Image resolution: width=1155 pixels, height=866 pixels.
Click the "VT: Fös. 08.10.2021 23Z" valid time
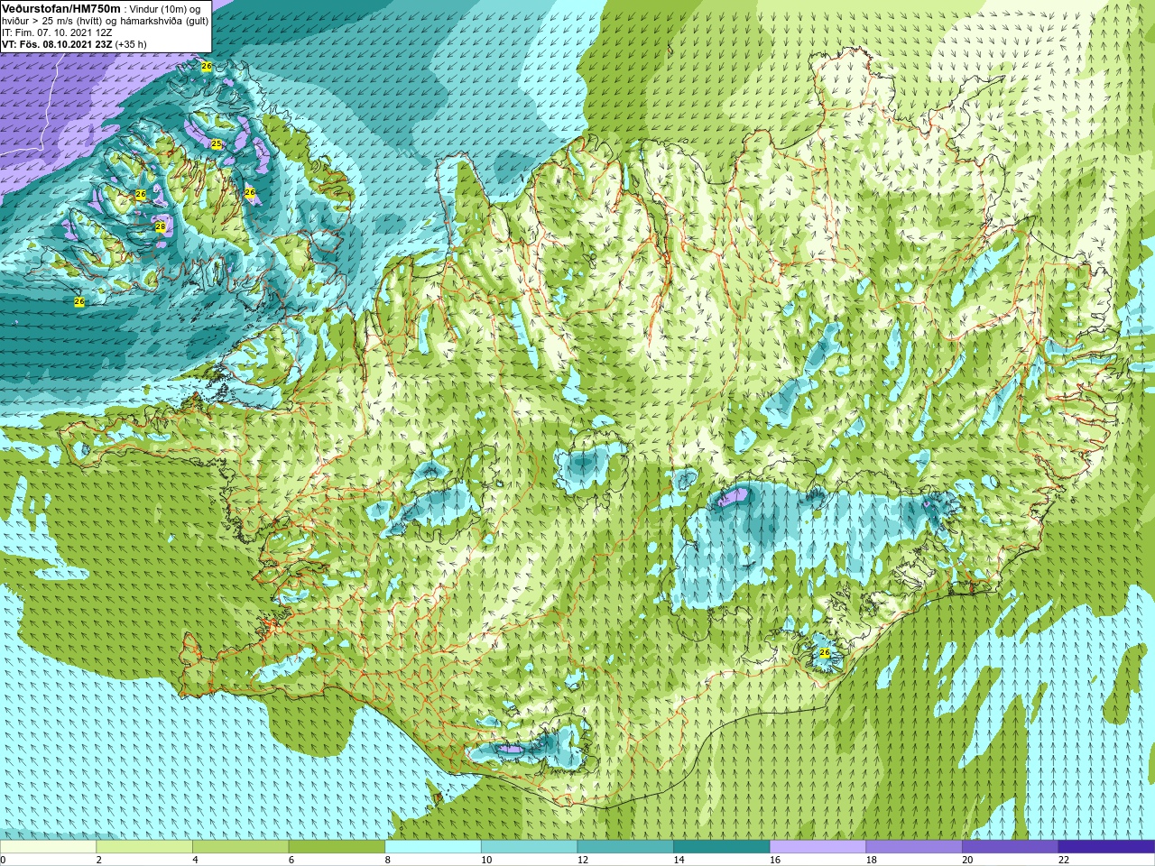coord(57,43)
